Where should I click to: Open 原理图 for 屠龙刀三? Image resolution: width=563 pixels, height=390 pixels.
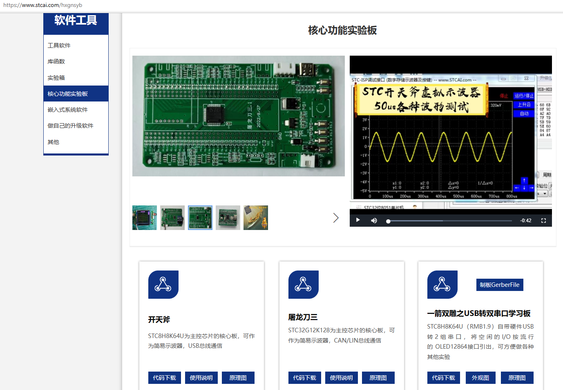pyautogui.click(x=378, y=378)
